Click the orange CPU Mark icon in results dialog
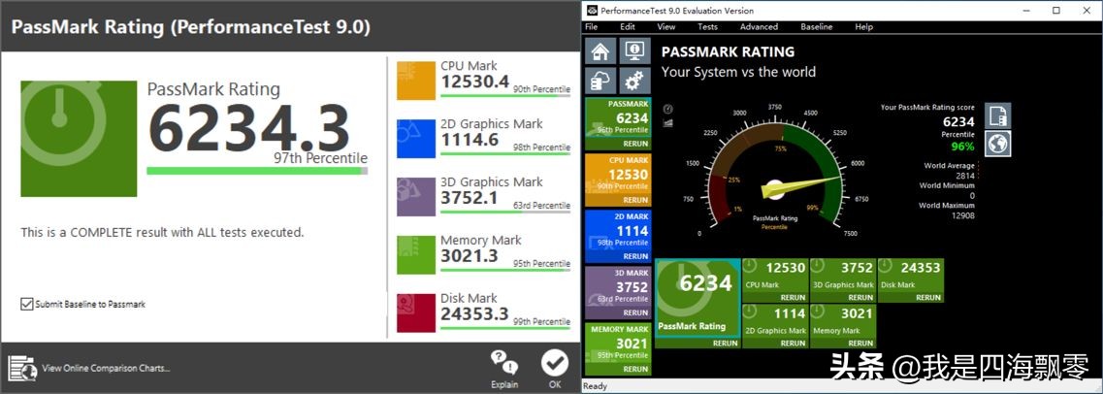1103x394 pixels. (416, 81)
